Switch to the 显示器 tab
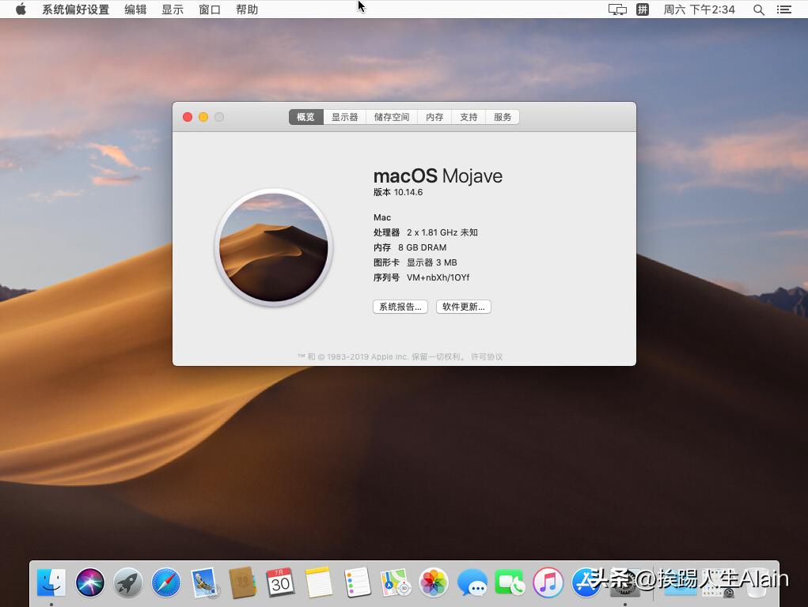The image size is (808, 607). [345, 116]
